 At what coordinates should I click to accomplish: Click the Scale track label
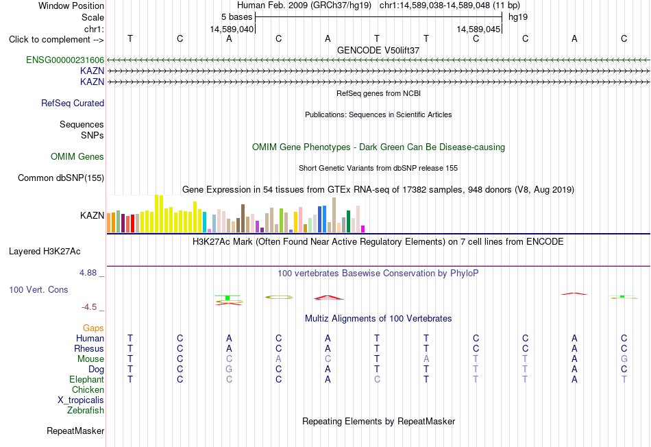[x=93, y=17]
